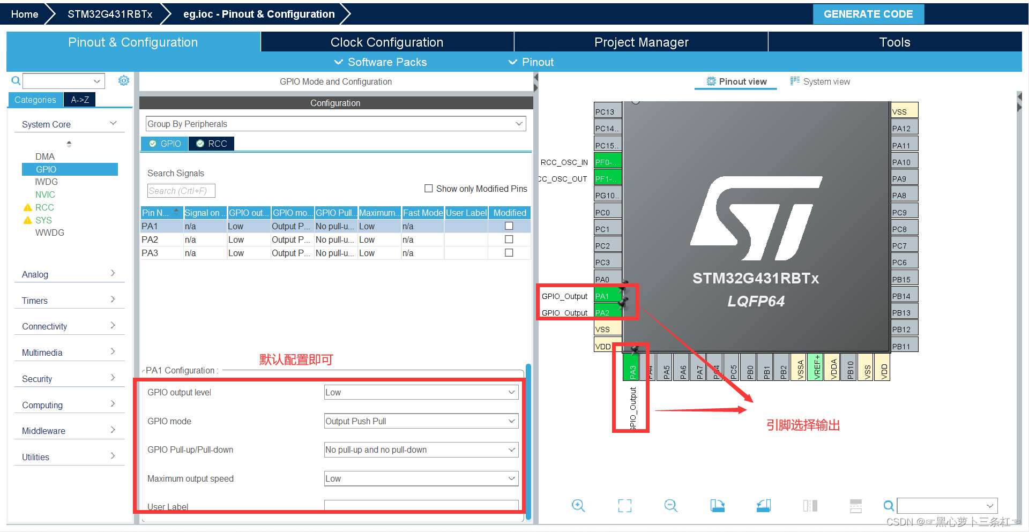Image resolution: width=1029 pixels, height=532 pixels.
Task: Expand the Multimedia category
Action: [69, 353]
